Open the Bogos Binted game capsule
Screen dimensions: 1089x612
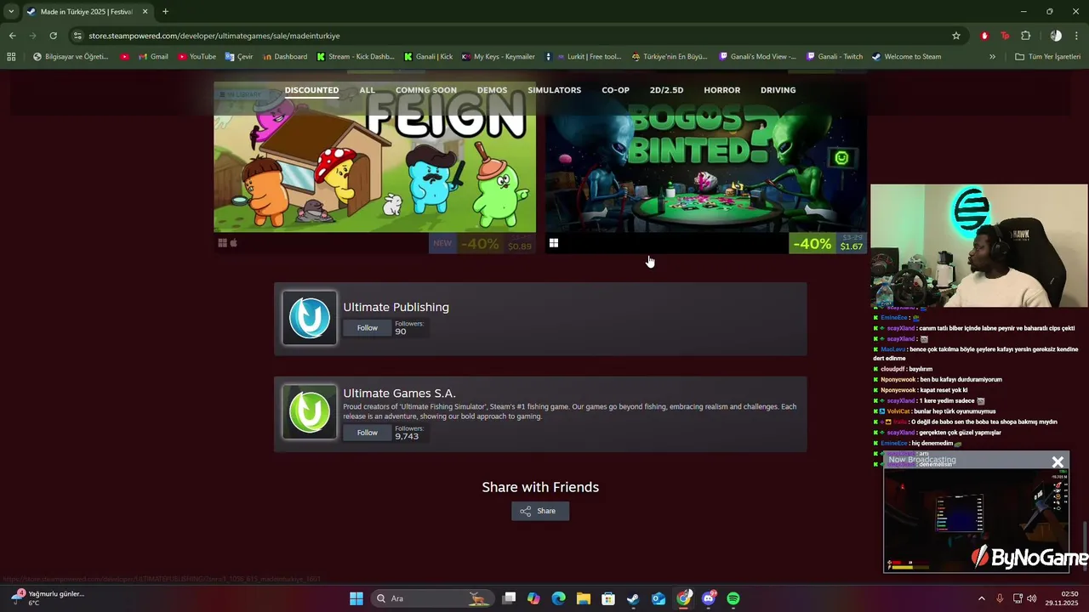(x=705, y=166)
